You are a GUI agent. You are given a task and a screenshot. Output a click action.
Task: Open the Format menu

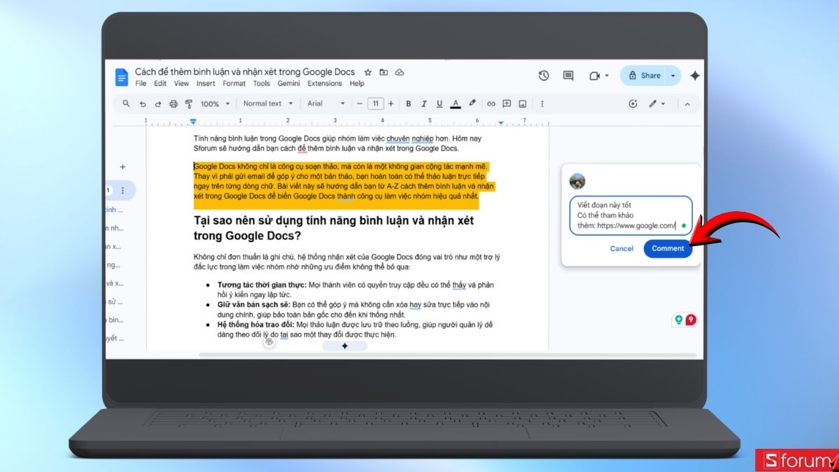pos(234,83)
